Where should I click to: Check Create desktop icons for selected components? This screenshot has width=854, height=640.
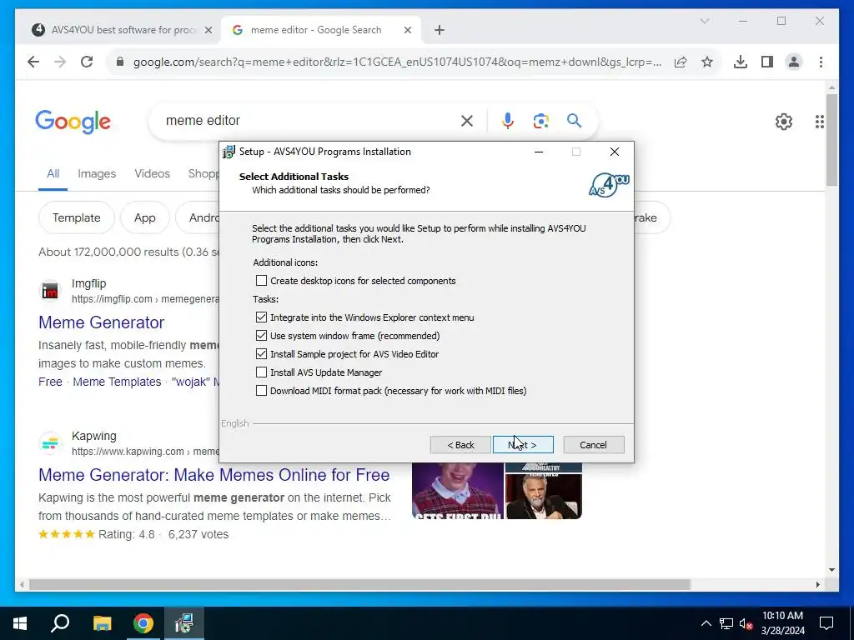tap(261, 281)
